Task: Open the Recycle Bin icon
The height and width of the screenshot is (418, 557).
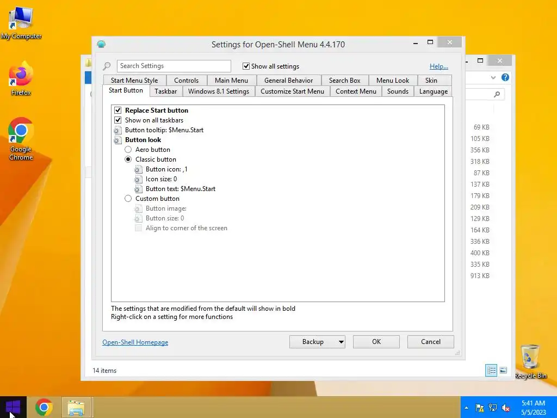Action: point(530,361)
